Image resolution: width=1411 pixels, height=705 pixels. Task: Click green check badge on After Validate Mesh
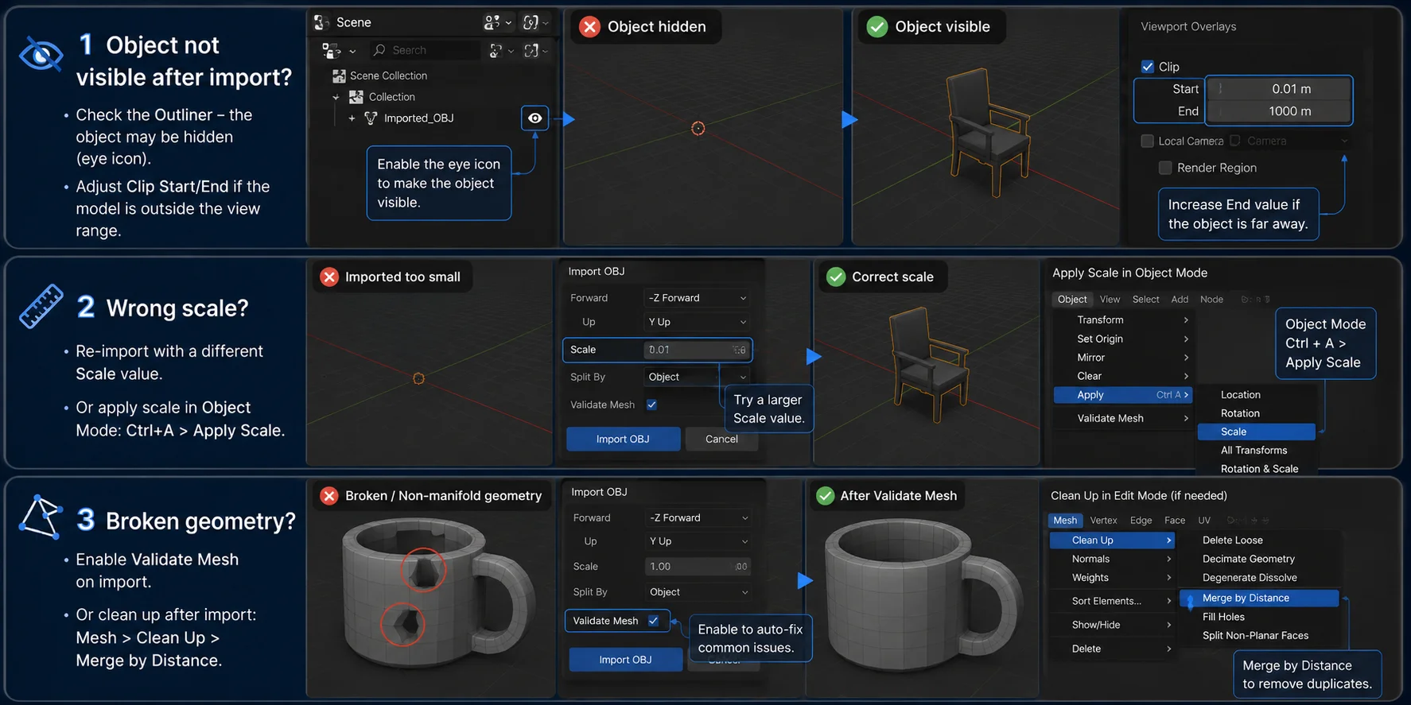pyautogui.click(x=825, y=496)
